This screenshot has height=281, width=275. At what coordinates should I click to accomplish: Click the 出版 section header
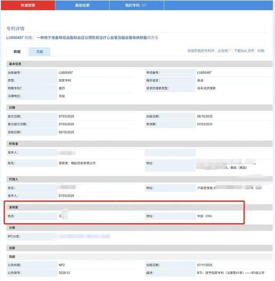tap(12, 248)
